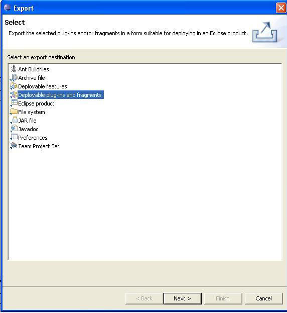287x313 pixels.
Task: Click the JAR file jar icon
Action: (14, 121)
